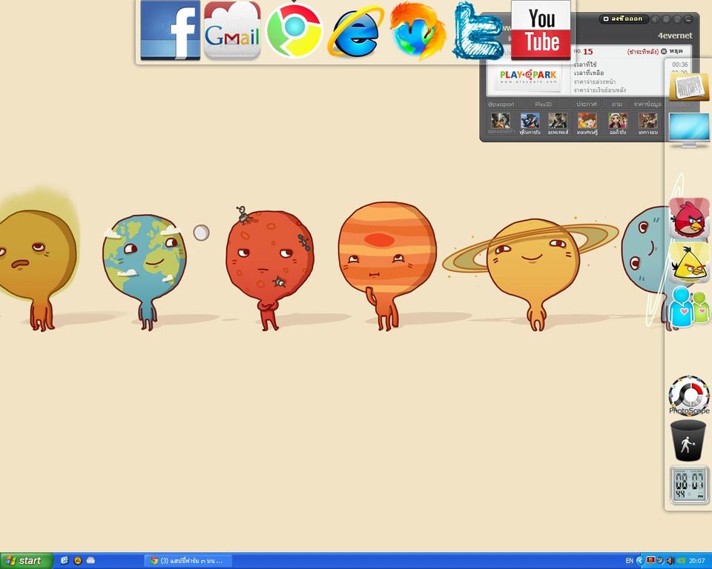Launch PhotoScape from the sidebar dock
Viewport: 712px width, 569px height.
tap(689, 395)
